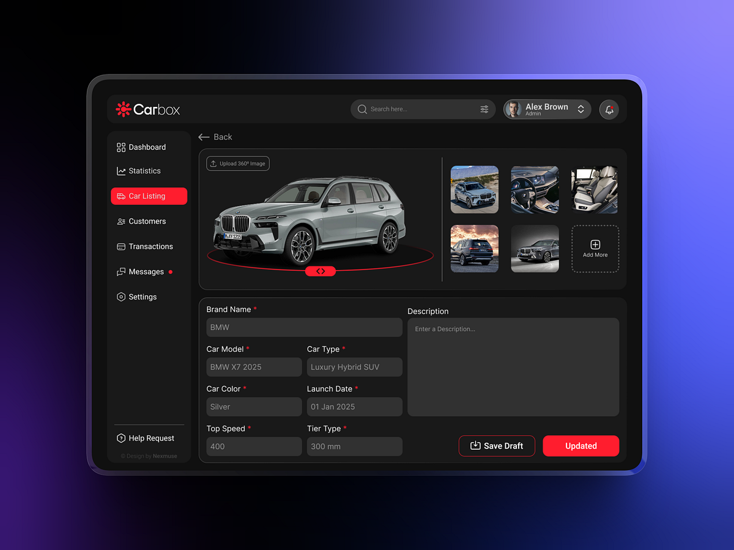
Task: Open search filter sliders icon
Action: pos(484,109)
